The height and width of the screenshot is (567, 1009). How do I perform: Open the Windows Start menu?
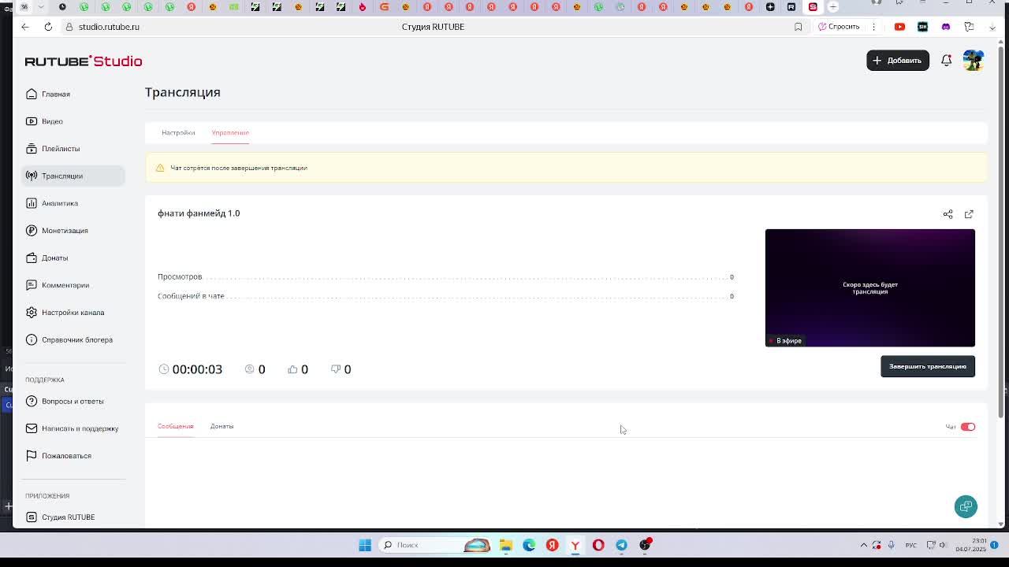coord(365,545)
